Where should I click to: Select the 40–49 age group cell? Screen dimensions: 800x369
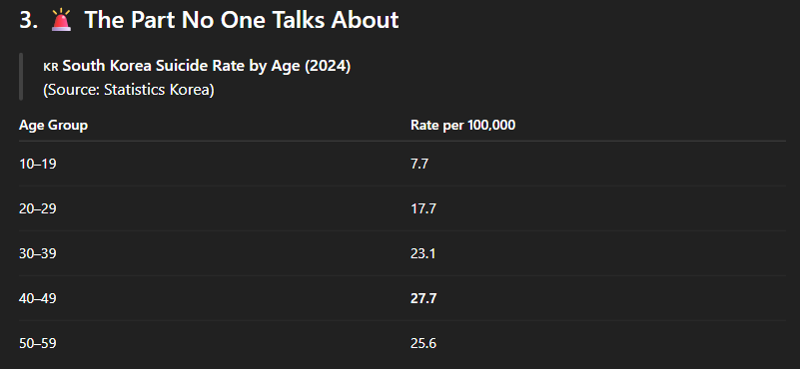click(x=38, y=298)
